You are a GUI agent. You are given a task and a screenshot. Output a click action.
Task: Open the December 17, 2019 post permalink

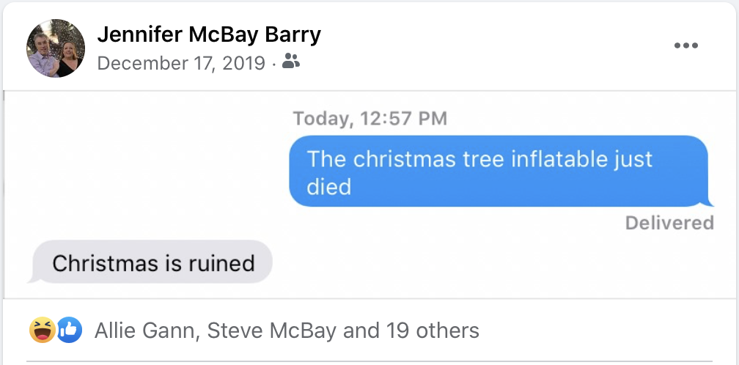[x=181, y=63]
